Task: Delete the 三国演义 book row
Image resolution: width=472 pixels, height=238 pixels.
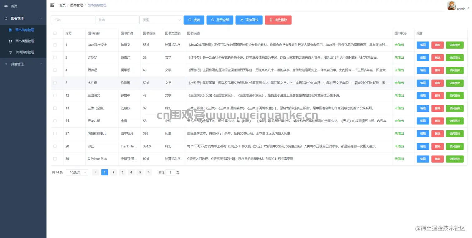Action: pos(437,95)
